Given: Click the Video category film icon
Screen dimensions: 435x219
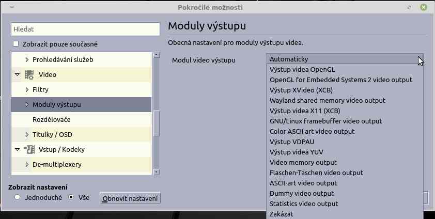Looking at the screenshot, I should click(29, 75).
